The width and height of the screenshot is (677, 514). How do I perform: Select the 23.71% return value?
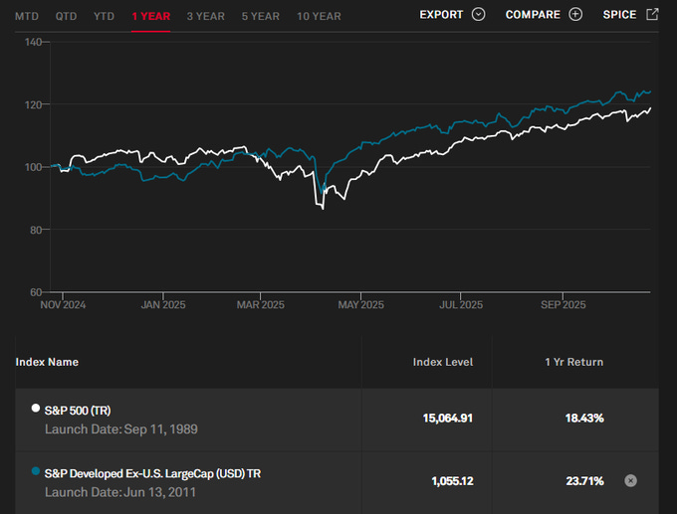coord(585,481)
